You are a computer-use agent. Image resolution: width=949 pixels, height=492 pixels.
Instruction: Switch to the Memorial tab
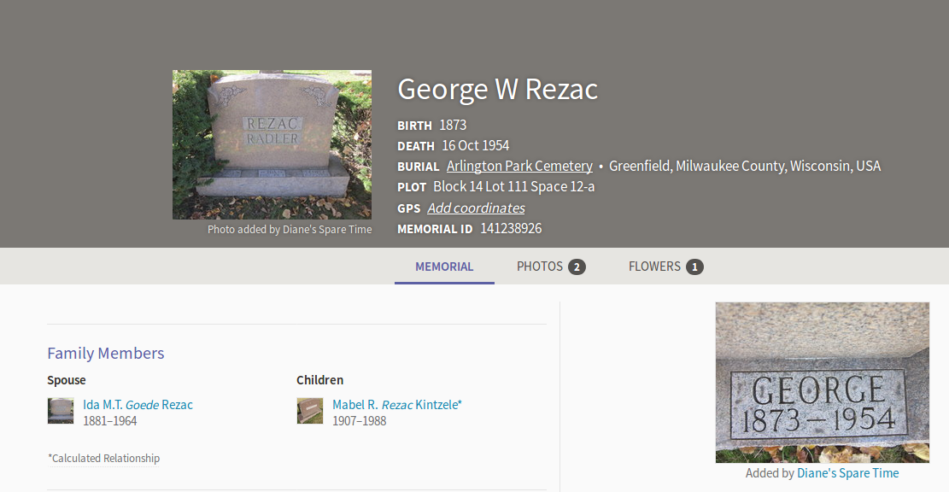tap(444, 266)
